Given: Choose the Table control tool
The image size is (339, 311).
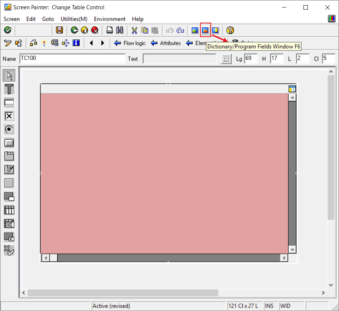Looking at the screenshot, I should pos(9,210).
